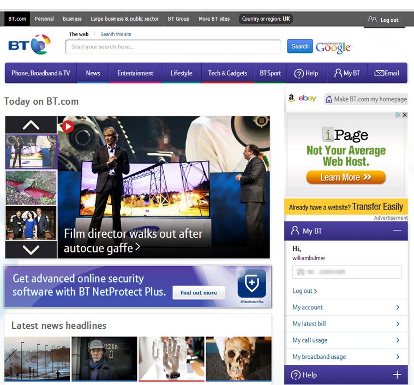
Task: Play the featured video via red play icon
Action: [68, 127]
